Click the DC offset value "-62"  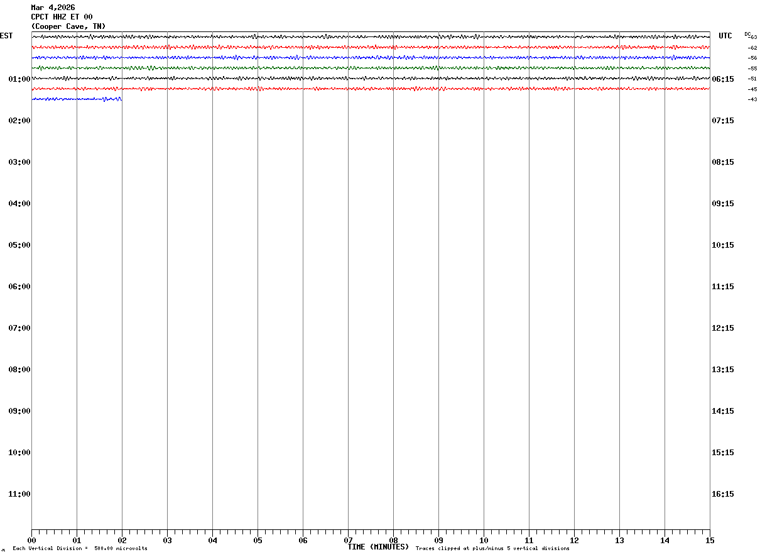(752, 48)
